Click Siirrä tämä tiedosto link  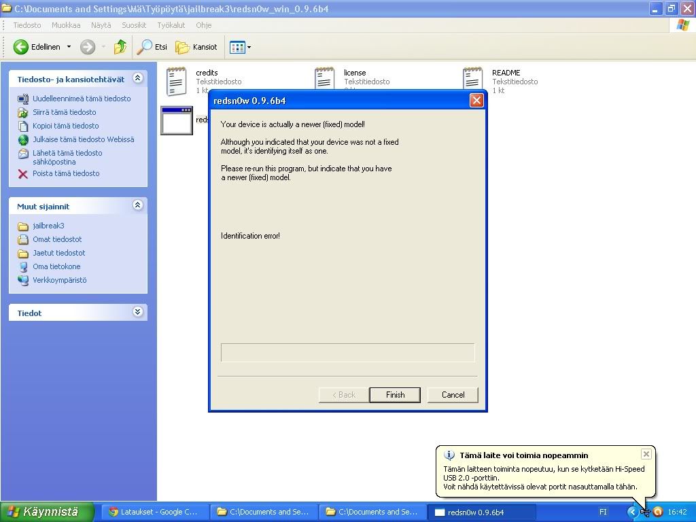tap(65, 112)
